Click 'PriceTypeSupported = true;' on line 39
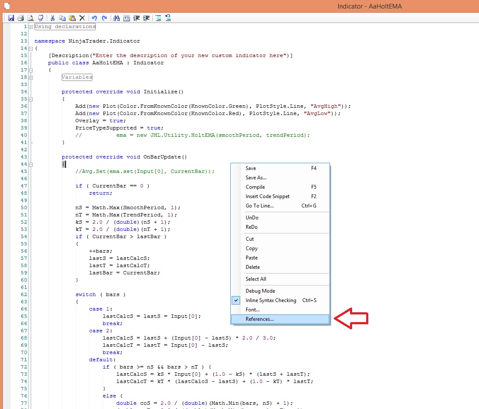 pos(120,128)
